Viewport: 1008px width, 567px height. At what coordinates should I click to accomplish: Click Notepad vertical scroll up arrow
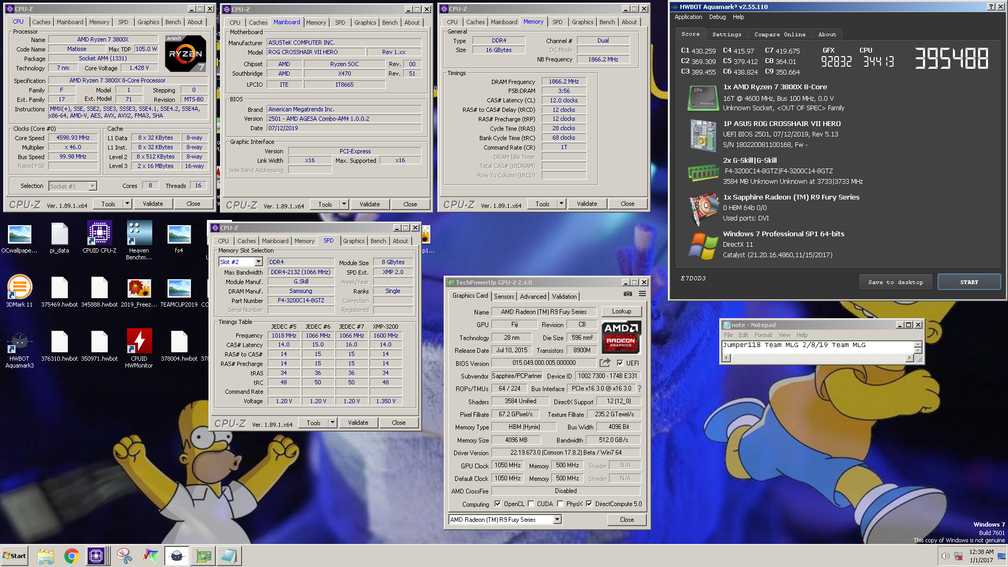[918, 344]
